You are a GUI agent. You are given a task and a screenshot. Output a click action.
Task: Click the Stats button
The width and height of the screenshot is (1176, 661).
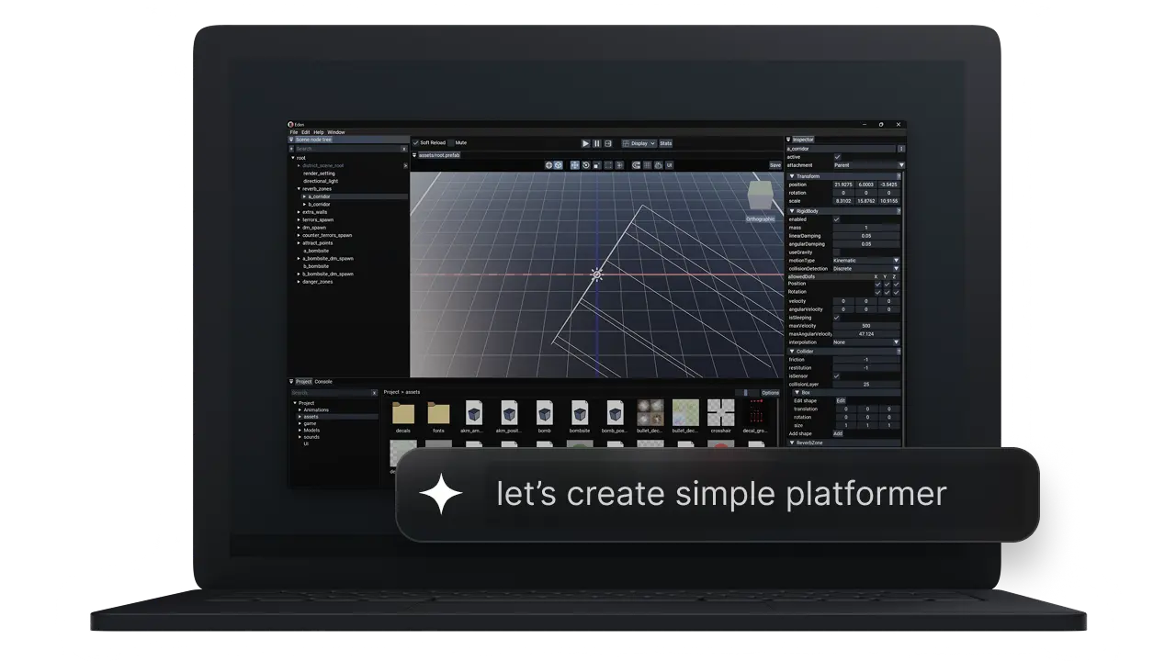[665, 143]
